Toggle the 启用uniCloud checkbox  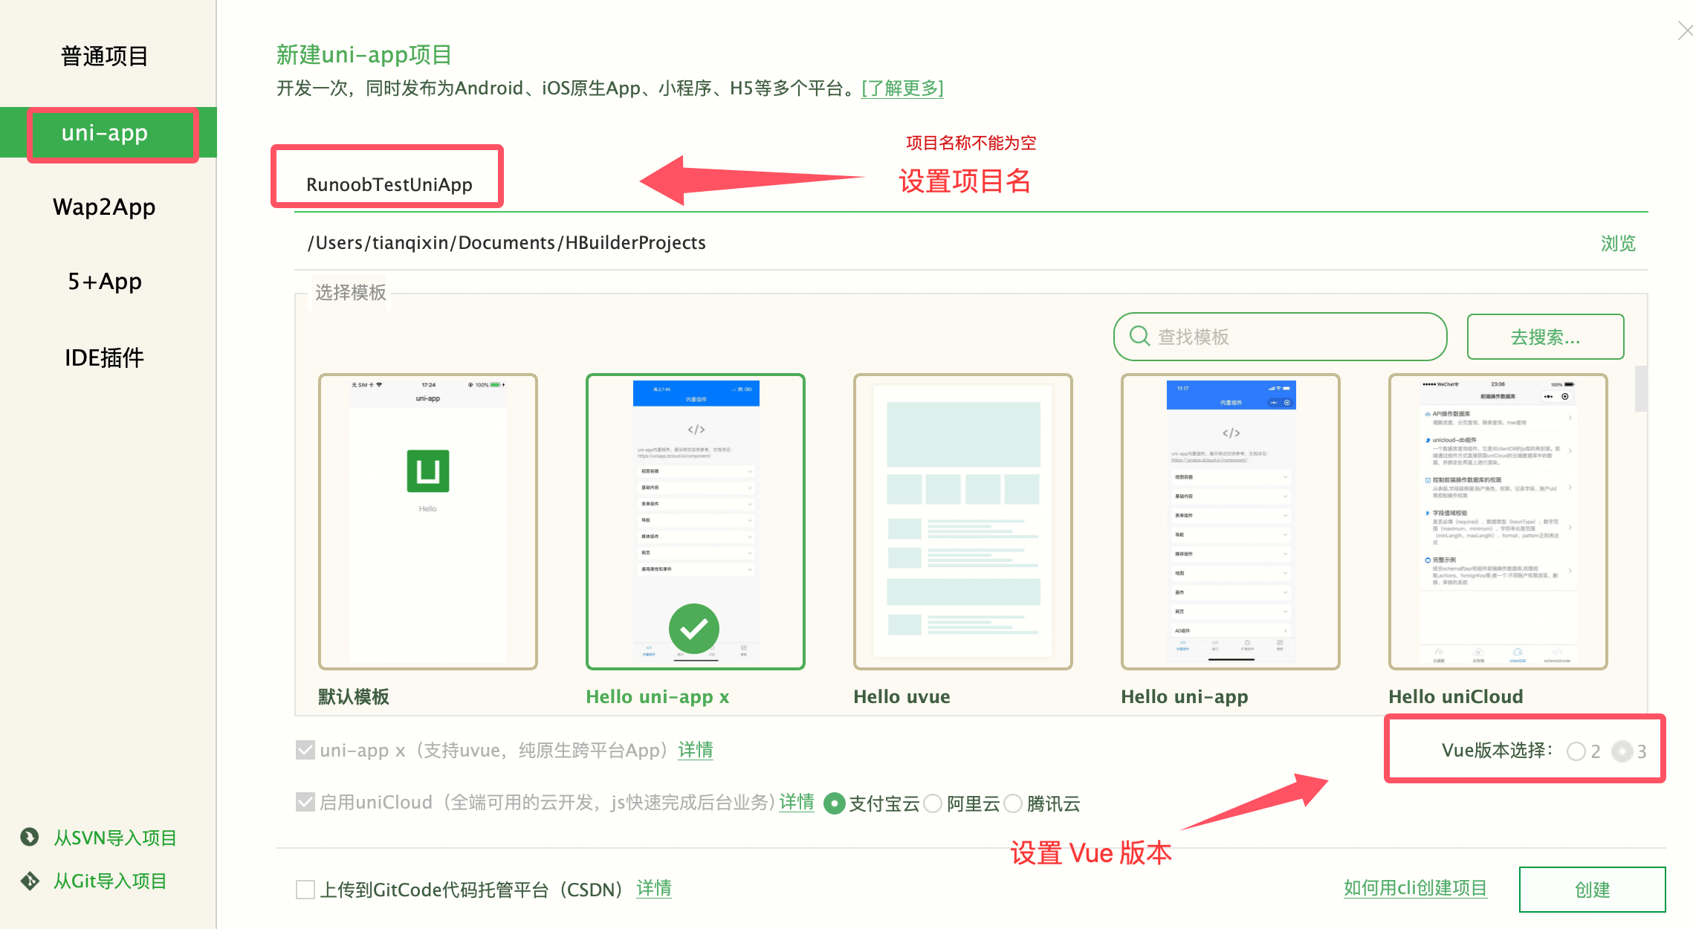[x=305, y=802]
